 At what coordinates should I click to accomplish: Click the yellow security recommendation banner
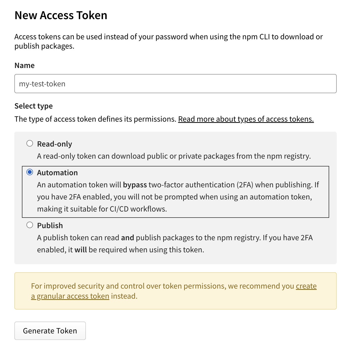pos(176,291)
